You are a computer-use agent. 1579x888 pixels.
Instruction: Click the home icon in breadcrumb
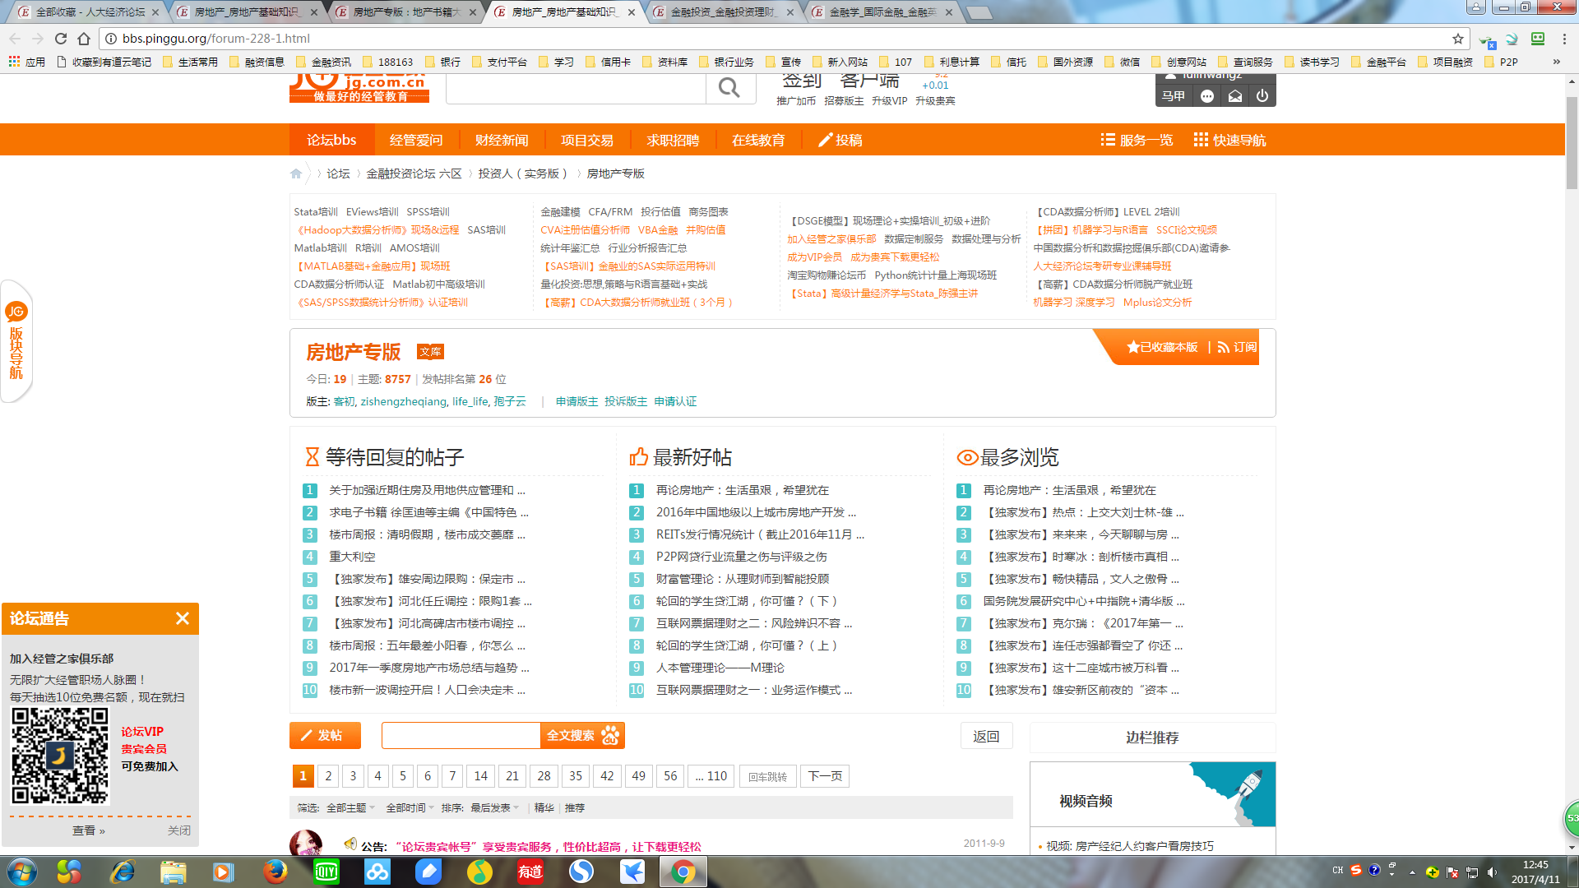(x=296, y=173)
